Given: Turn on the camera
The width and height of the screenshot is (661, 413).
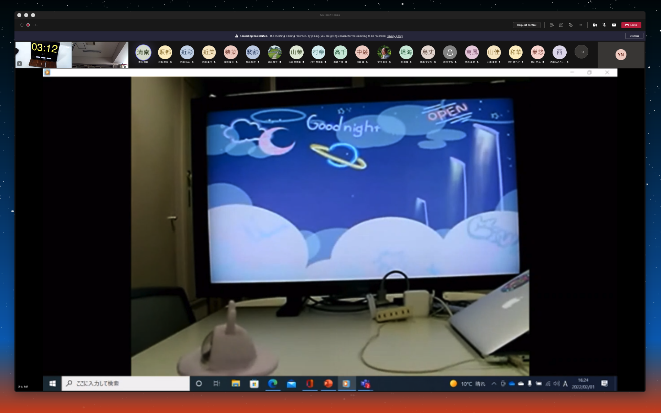Looking at the screenshot, I should click(595, 25).
